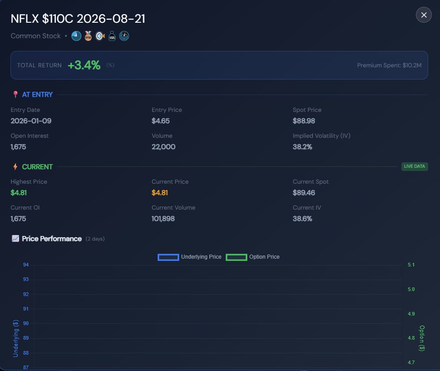Click the entry volume 22,000
This screenshot has height=371, width=440.
[163, 147]
